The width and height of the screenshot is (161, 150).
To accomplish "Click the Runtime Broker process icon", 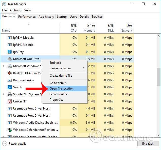I will [x=10, y=80].
